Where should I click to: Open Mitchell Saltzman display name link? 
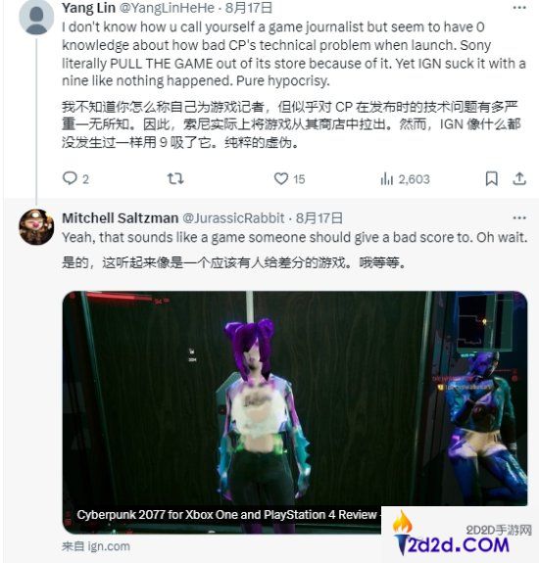pyautogui.click(x=120, y=218)
